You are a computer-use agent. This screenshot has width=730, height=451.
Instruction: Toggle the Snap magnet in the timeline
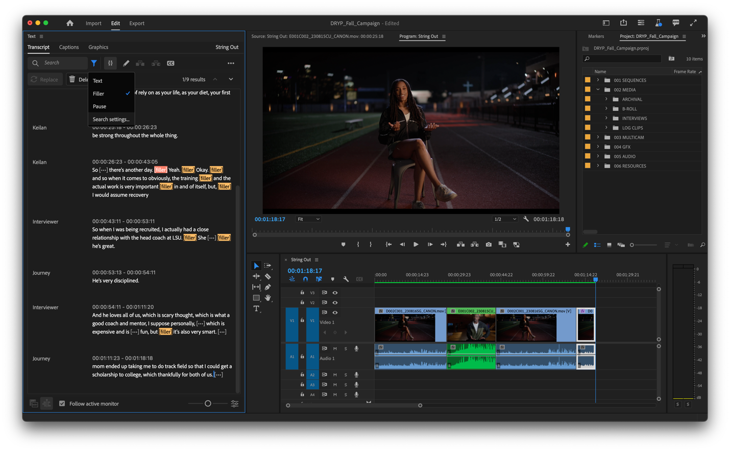(305, 279)
